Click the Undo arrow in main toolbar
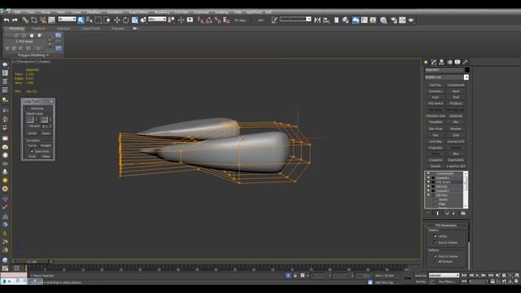Screen dimensions: 521x293 (x=7, y=20)
